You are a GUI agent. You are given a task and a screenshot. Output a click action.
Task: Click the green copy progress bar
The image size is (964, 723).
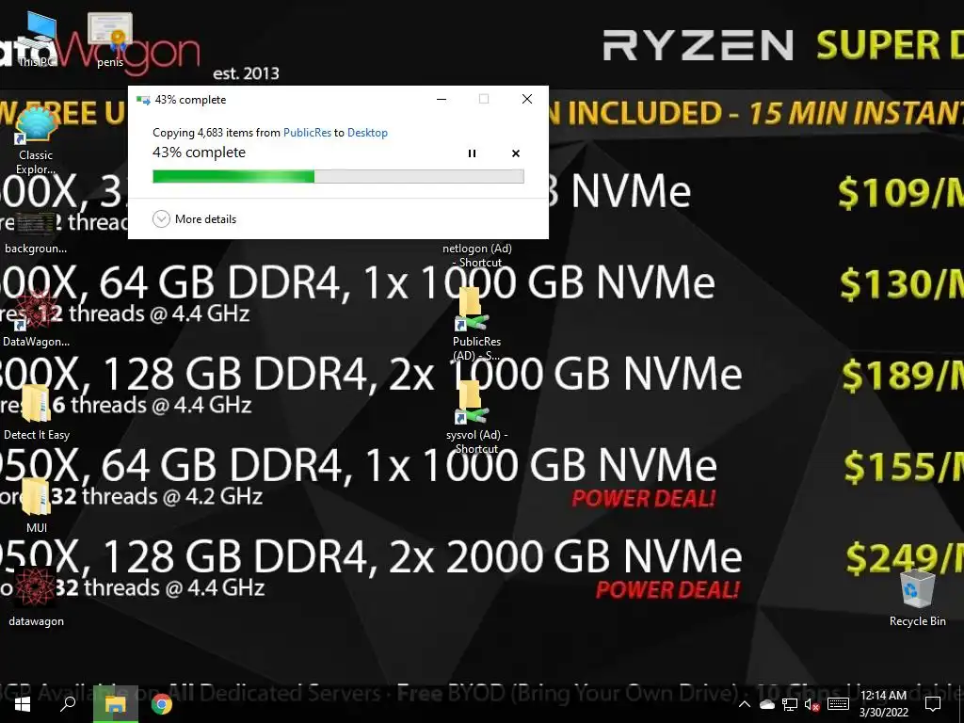(x=338, y=176)
